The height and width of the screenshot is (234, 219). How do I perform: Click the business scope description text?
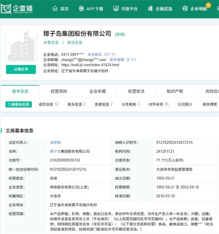[x=131, y=221]
